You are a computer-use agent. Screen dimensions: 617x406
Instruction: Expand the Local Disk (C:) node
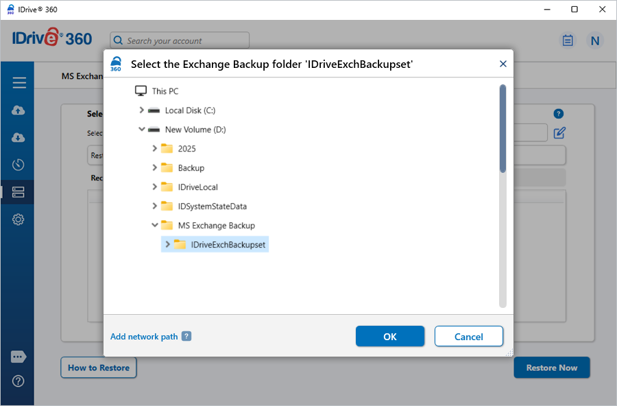(x=142, y=110)
